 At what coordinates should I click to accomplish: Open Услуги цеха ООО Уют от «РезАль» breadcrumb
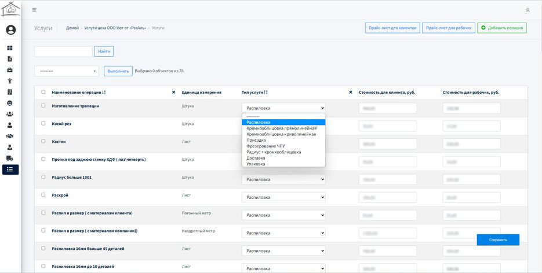pyautogui.click(x=115, y=28)
